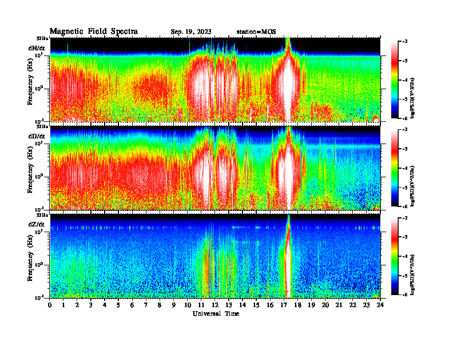The height and width of the screenshot is (350, 453).
Task: Click Universal Time tick label "18"
Action: tap(298, 305)
